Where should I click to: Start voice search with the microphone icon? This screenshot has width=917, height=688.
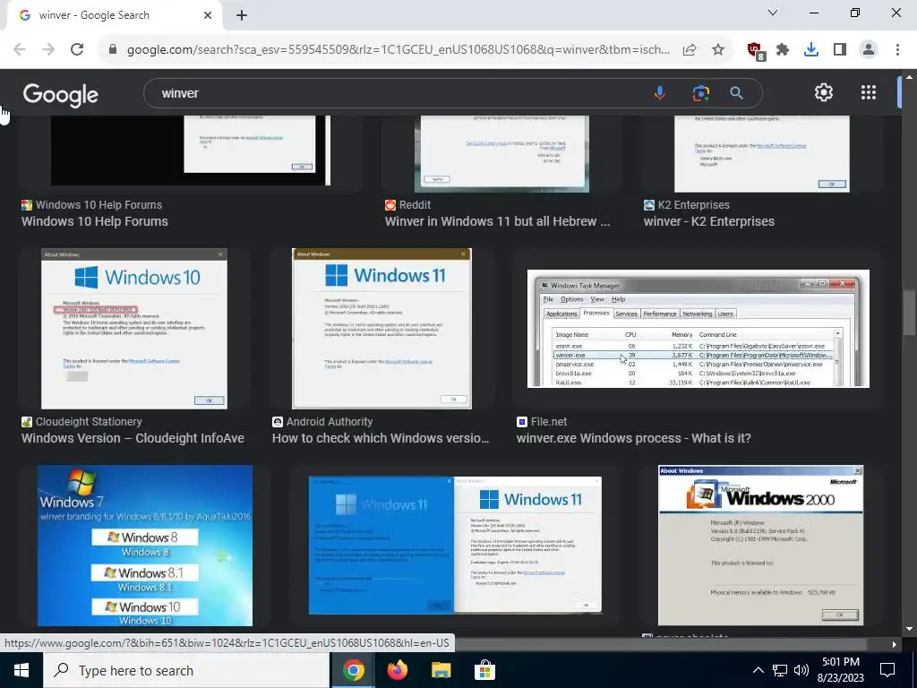[660, 93]
